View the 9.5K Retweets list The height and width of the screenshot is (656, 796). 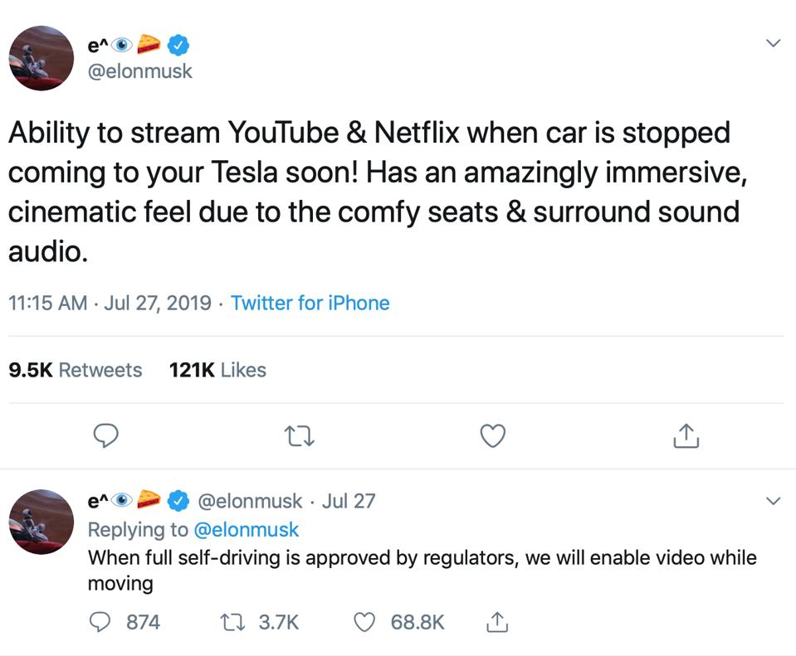(75, 370)
